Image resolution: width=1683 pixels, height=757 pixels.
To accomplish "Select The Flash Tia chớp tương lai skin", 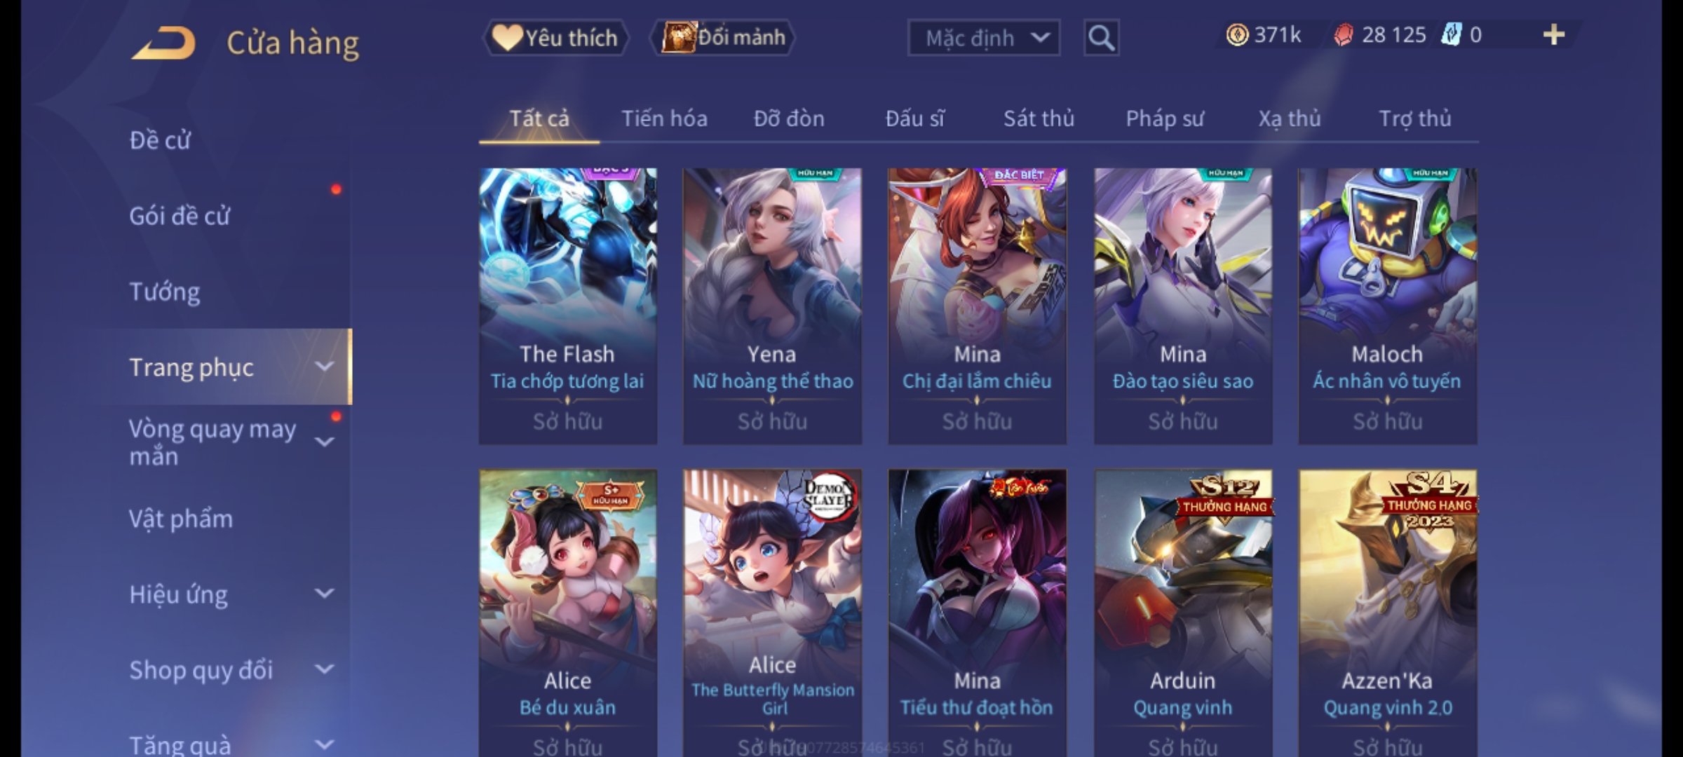I will pyautogui.click(x=568, y=306).
